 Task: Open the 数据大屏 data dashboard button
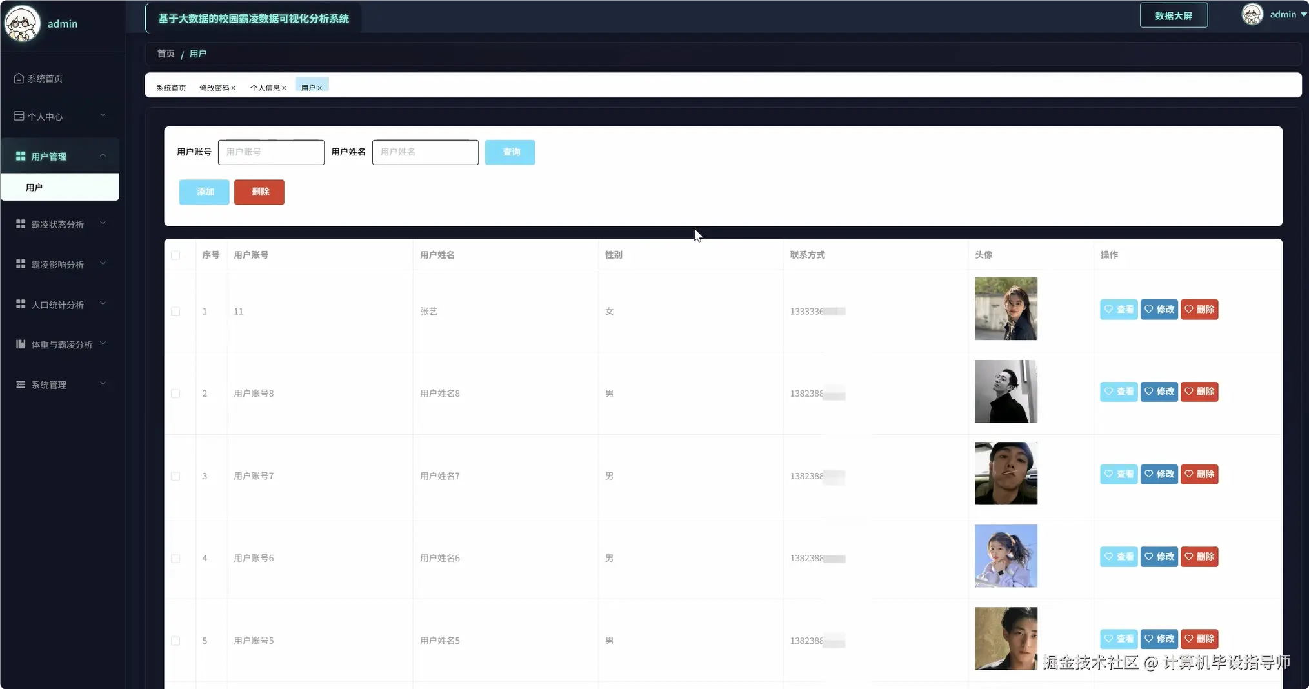coord(1174,15)
